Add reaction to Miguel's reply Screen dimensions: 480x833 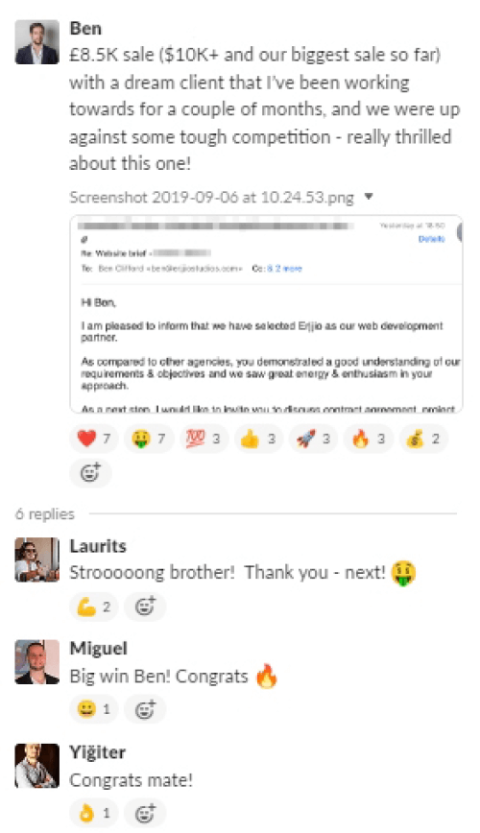point(145,709)
